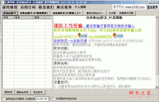Maximize the window
This screenshot has height=102, width=159.
153,2
